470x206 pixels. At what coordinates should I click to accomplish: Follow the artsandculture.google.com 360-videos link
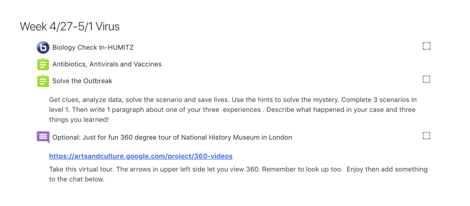pos(140,156)
